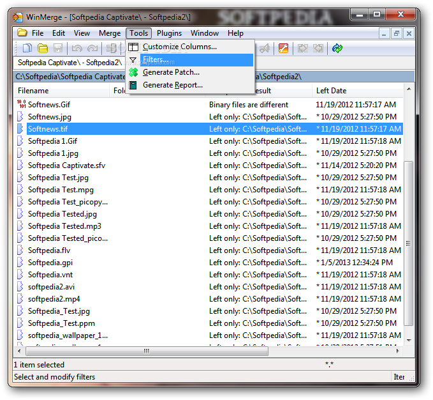Select the Softnews.jpg file name

(50, 117)
